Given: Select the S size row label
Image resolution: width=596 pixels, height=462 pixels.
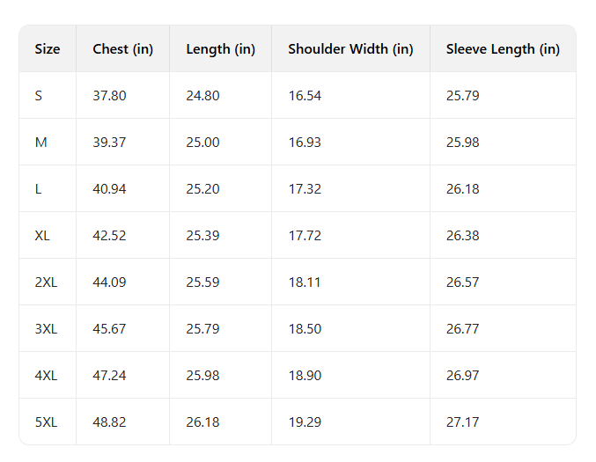Looking at the screenshot, I should tap(39, 96).
